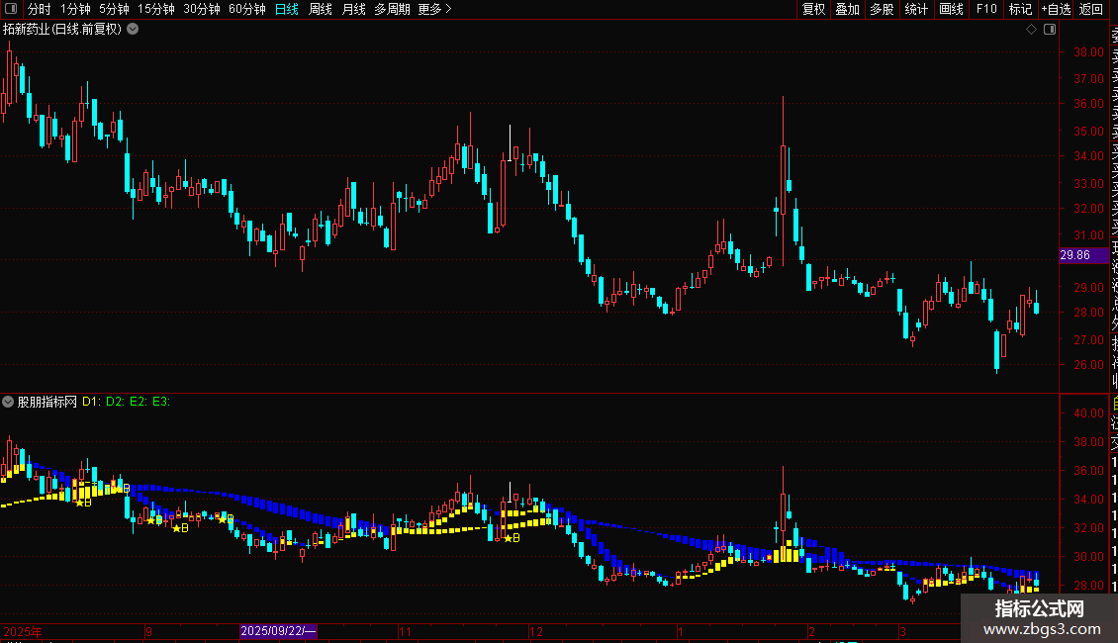
Task: Add stock with +自选 button
Action: [x=1056, y=9]
